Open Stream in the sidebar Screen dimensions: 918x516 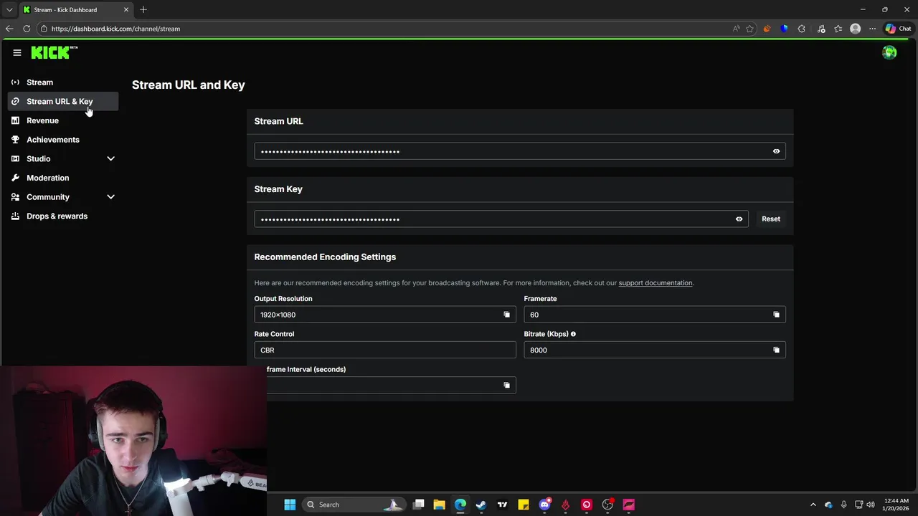click(x=63, y=82)
